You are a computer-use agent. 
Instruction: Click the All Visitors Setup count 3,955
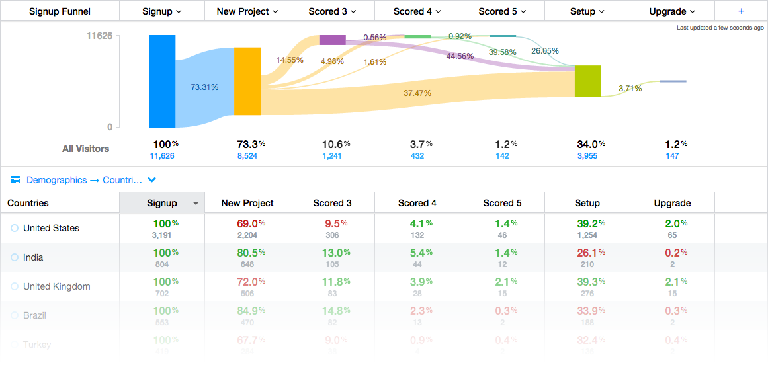[x=587, y=156]
